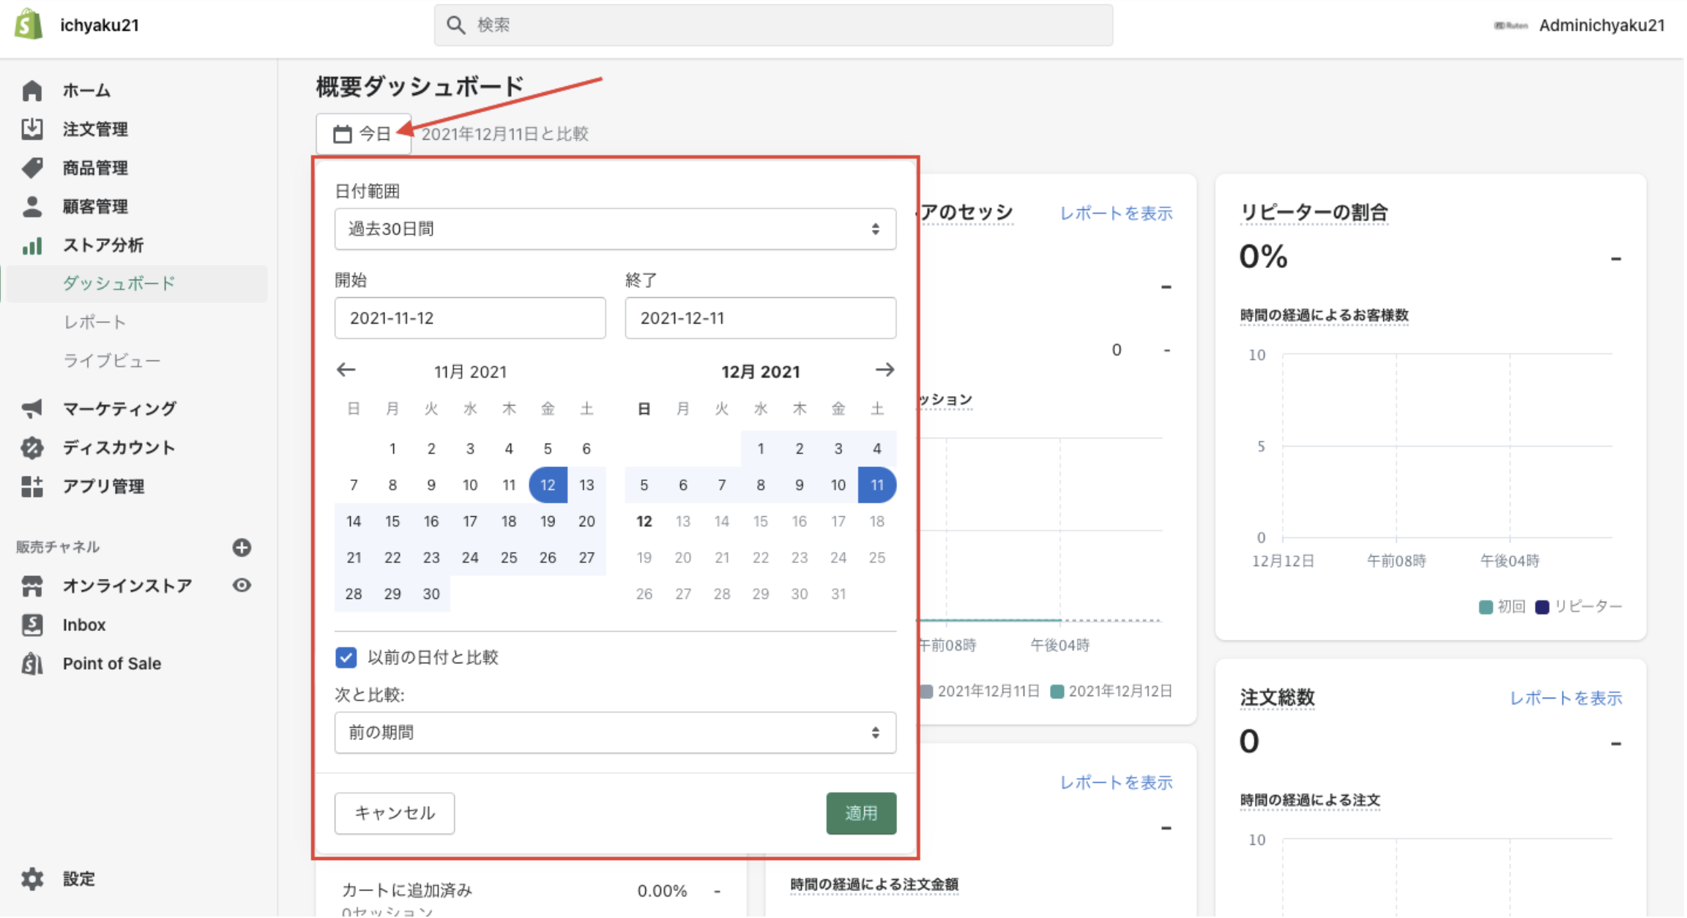The height and width of the screenshot is (918, 1687).
Task: Click the marketing megaphone icon
Action: pyautogui.click(x=31, y=408)
